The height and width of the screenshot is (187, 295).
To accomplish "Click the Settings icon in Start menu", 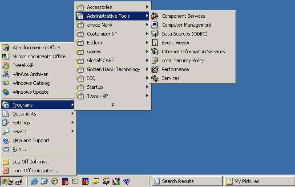I will (x=6, y=123).
